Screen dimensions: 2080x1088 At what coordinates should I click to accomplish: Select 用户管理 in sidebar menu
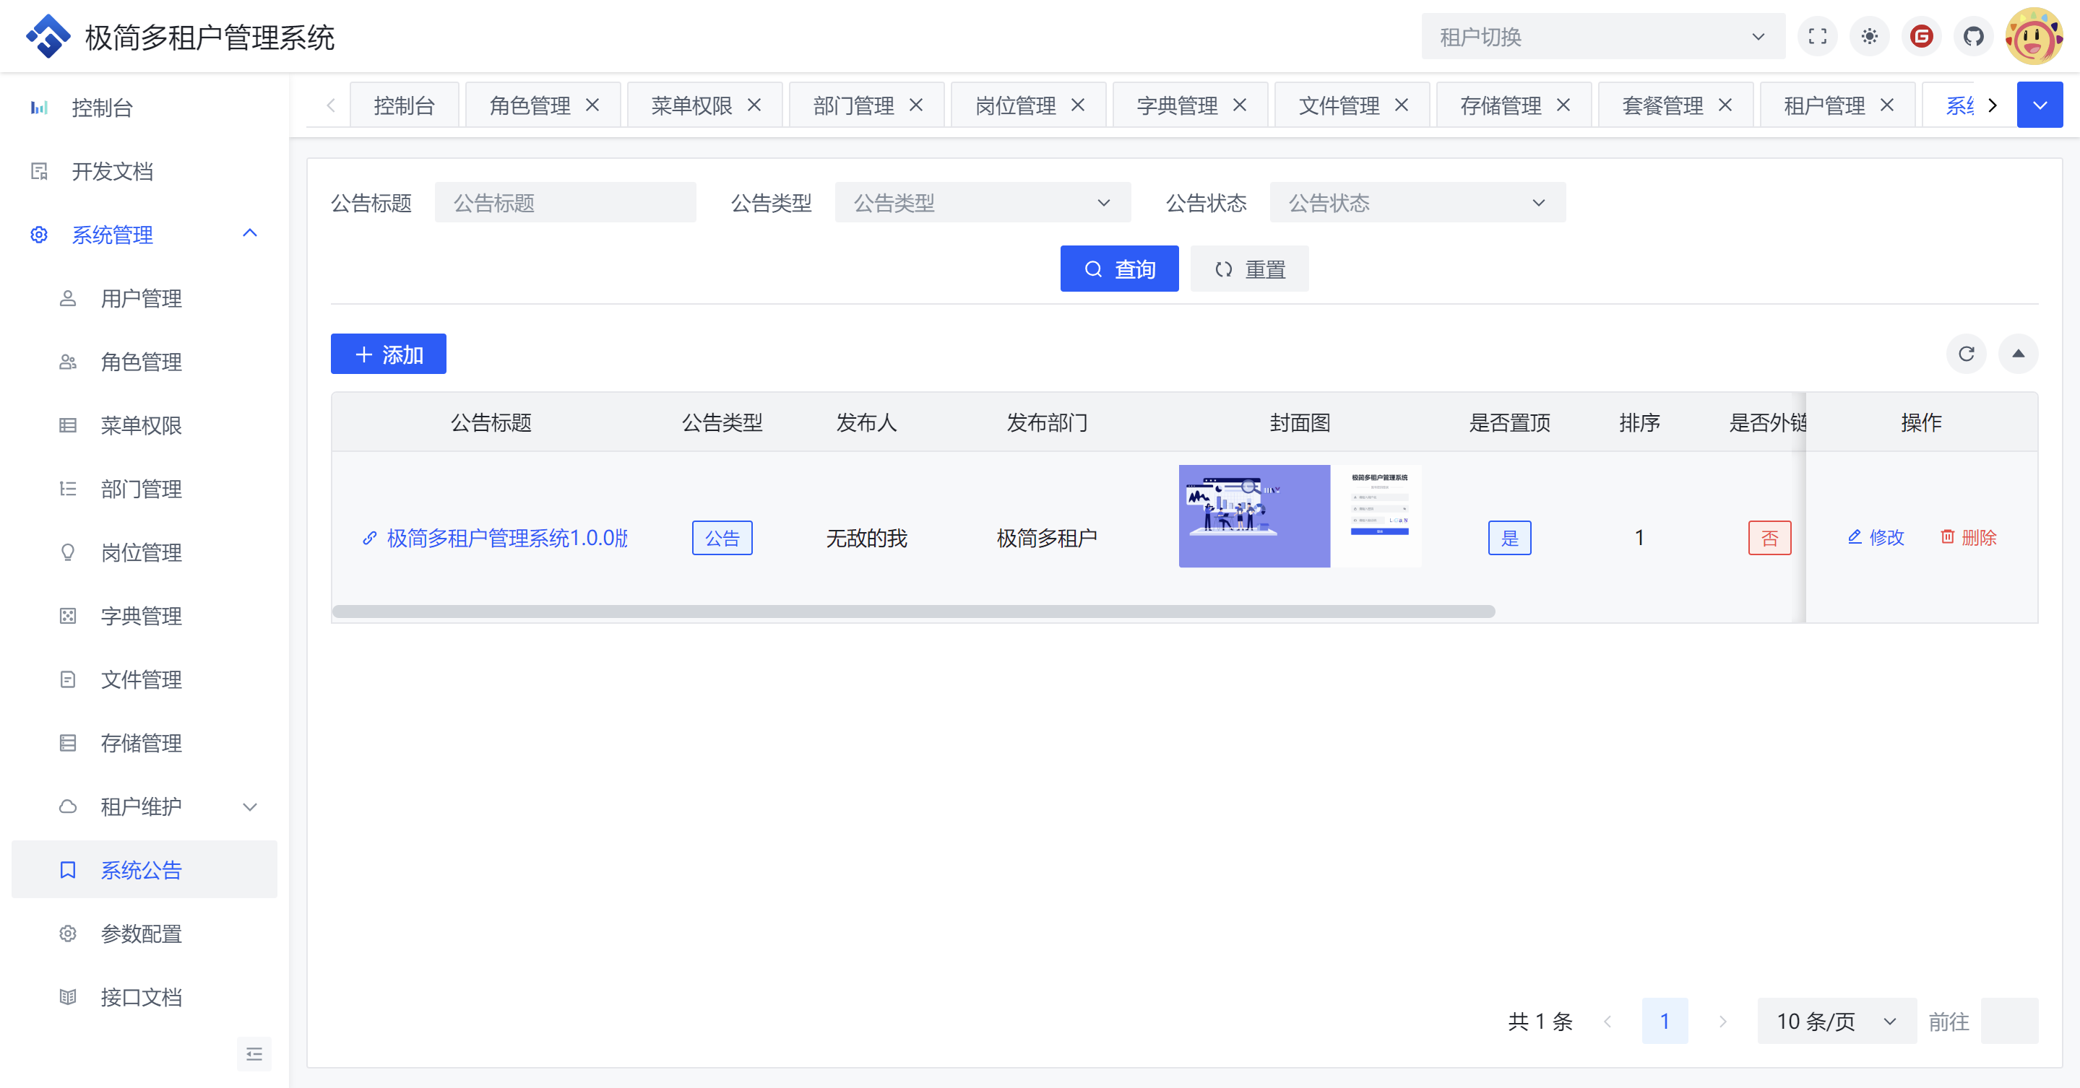[x=140, y=299]
